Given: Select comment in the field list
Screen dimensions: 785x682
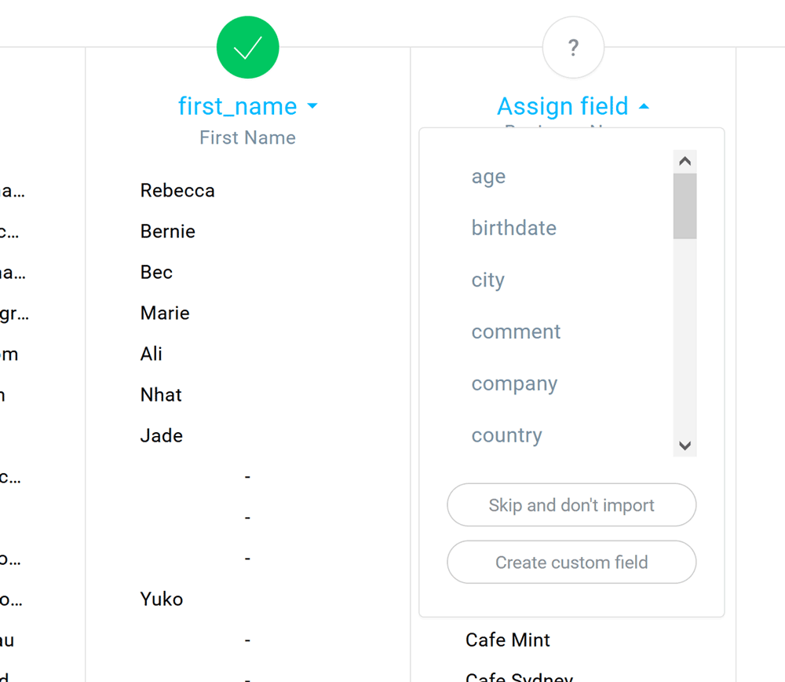Looking at the screenshot, I should [516, 332].
